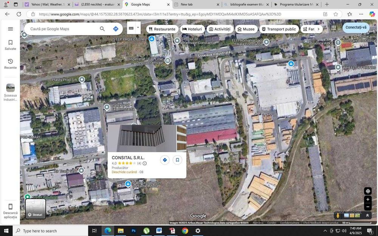Go back to the previous page
378x236 pixels.
coord(7,14)
